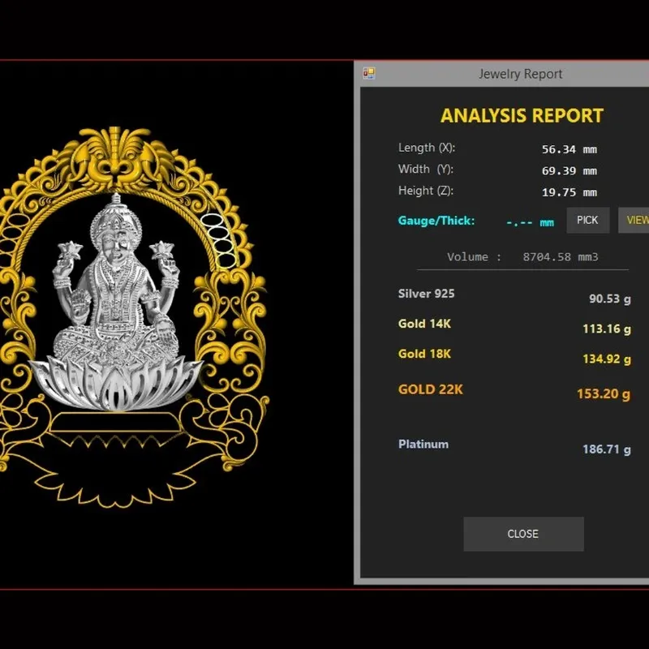Select the Width (Y) value 69.39 mm

point(569,171)
